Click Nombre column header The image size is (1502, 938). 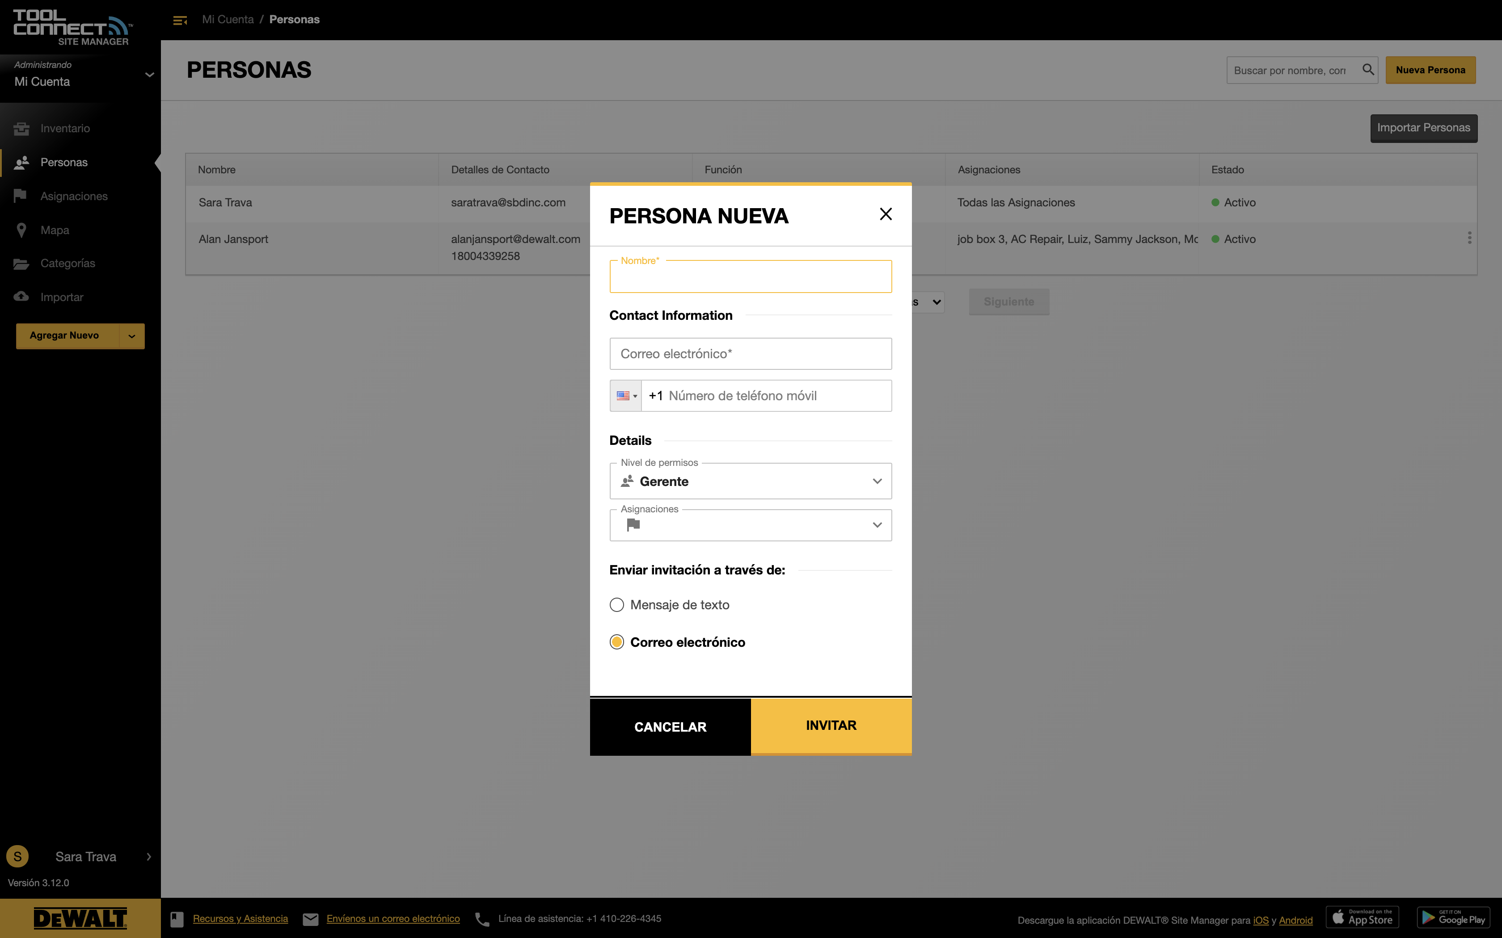pos(217,170)
